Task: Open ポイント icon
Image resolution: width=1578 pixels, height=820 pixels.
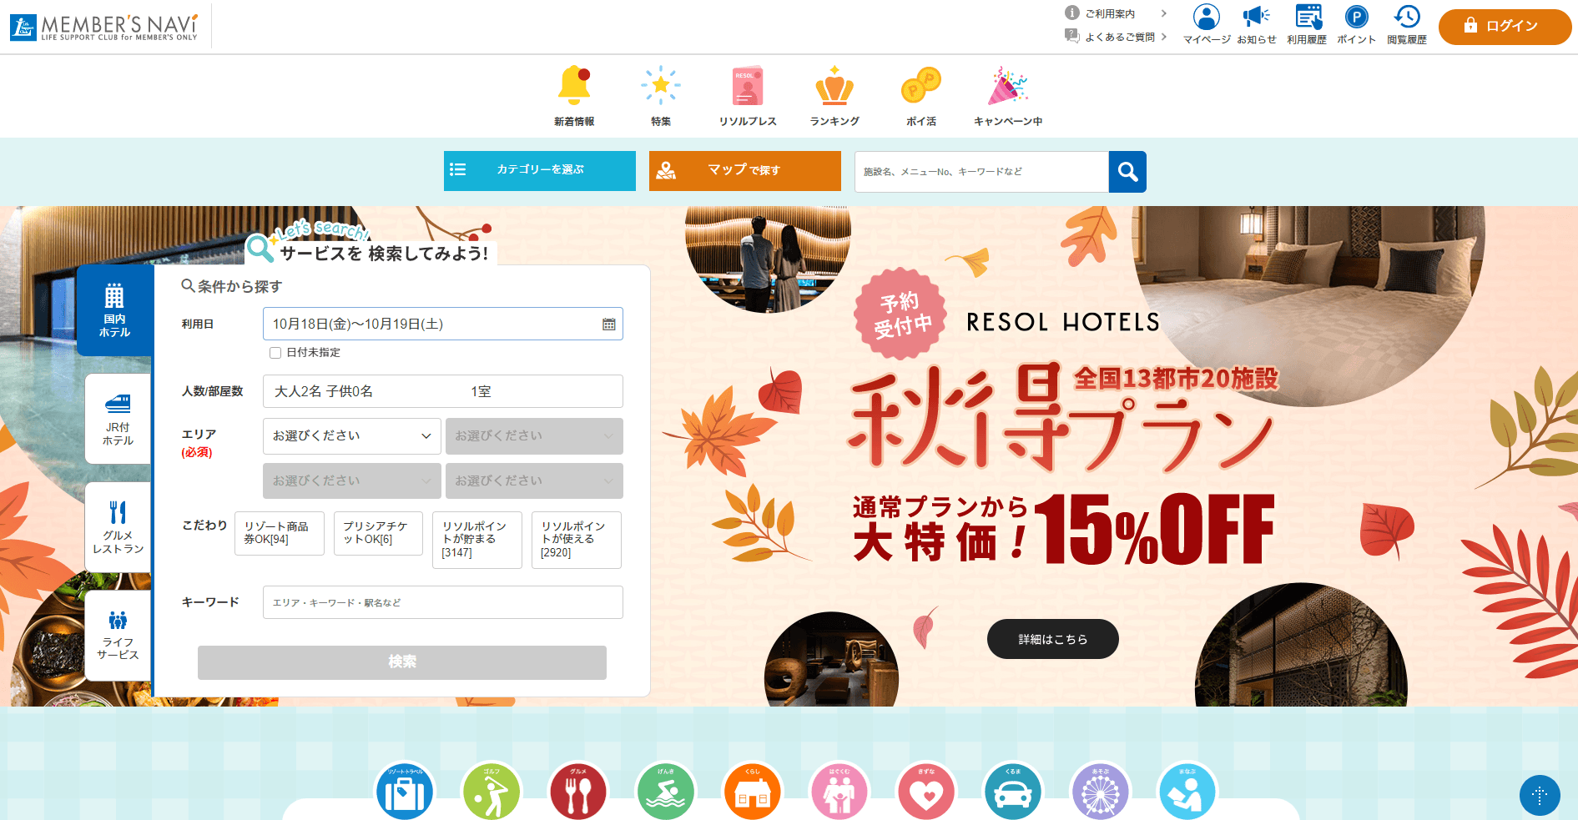Action: [x=1357, y=17]
